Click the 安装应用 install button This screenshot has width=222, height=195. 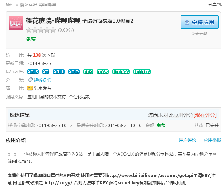(200, 22)
